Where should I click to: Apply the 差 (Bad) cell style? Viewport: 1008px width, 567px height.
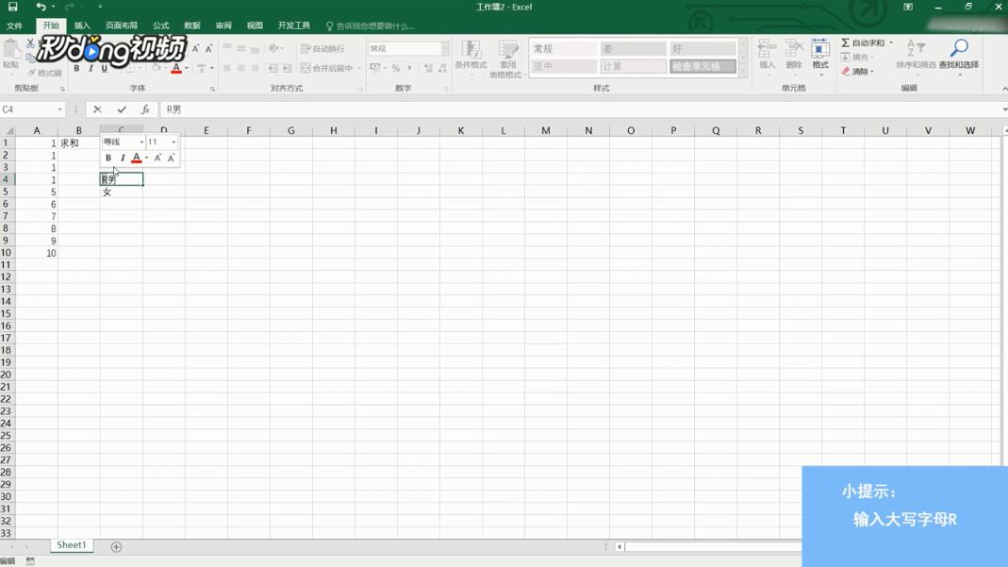(x=634, y=49)
